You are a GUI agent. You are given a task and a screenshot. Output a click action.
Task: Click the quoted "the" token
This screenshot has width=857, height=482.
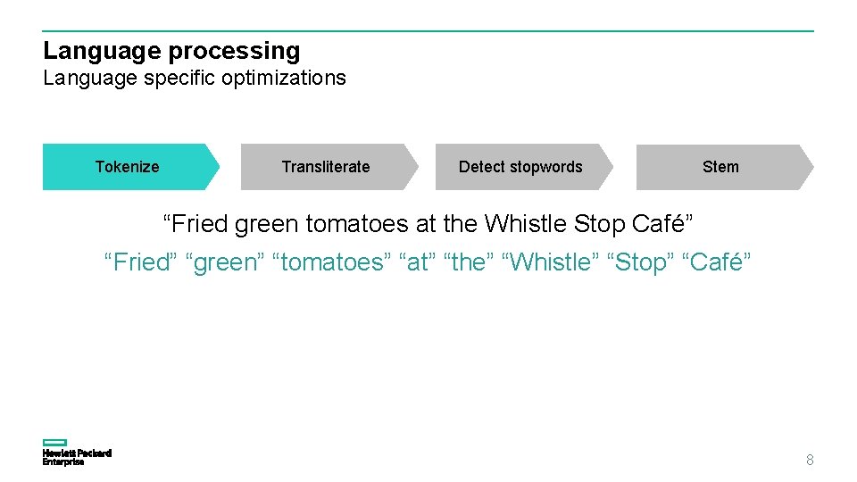click(x=468, y=262)
